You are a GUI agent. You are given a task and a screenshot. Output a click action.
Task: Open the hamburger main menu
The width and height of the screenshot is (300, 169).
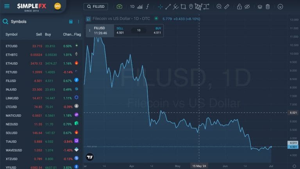click(x=7, y=6)
